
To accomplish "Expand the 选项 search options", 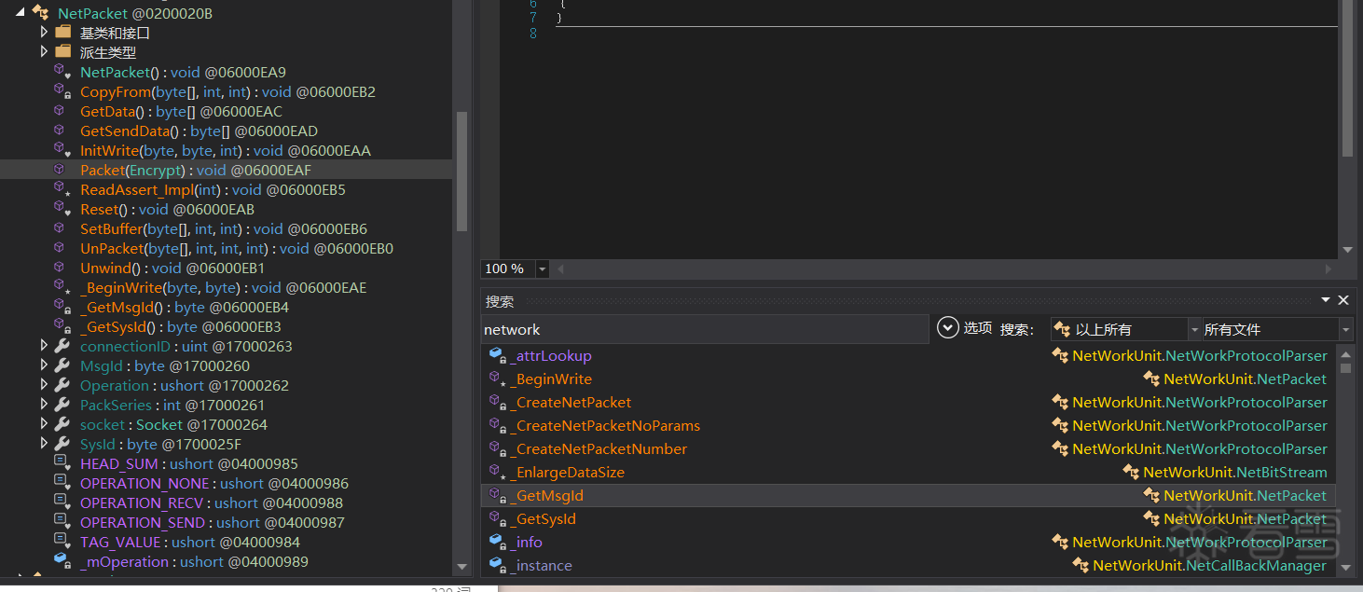I will point(948,328).
